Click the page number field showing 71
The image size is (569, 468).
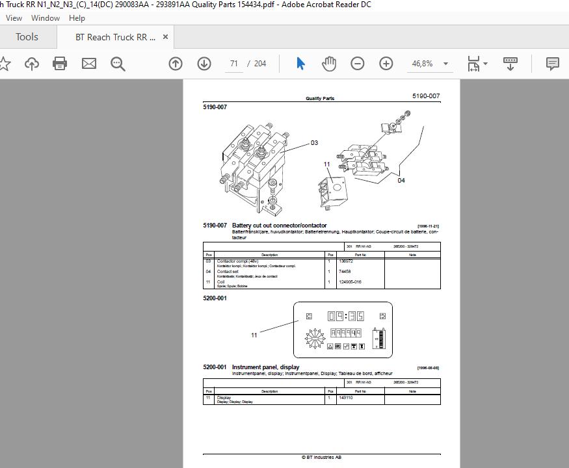[233, 64]
